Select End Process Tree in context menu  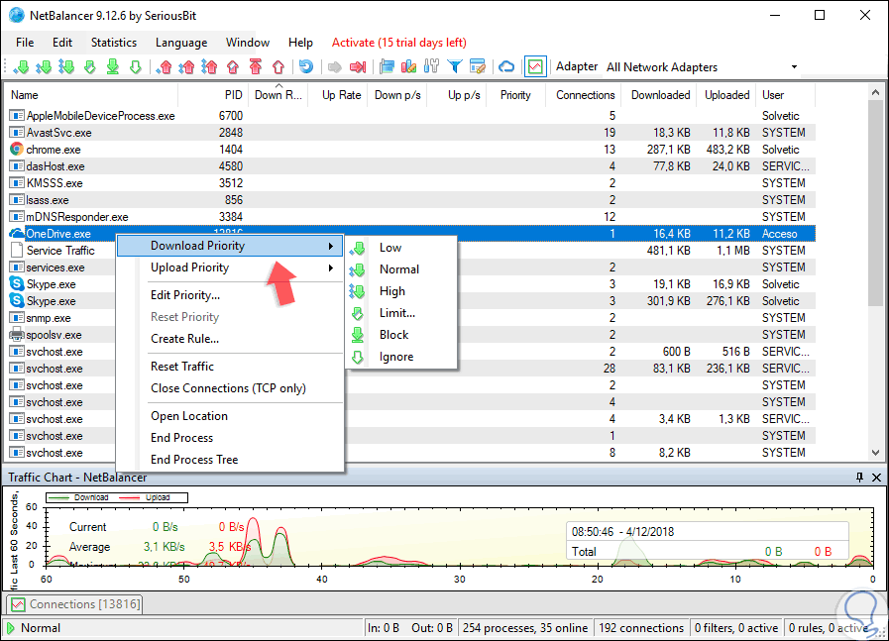pos(230,460)
